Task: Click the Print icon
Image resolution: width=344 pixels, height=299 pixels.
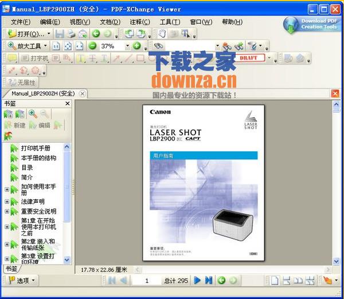Action: coord(71,34)
